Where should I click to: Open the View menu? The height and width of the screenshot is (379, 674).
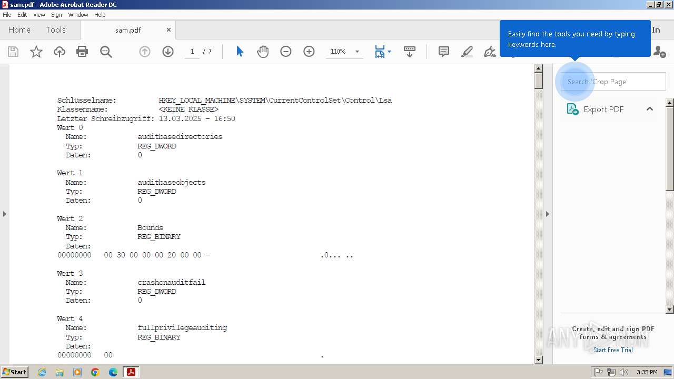pyautogui.click(x=39, y=15)
